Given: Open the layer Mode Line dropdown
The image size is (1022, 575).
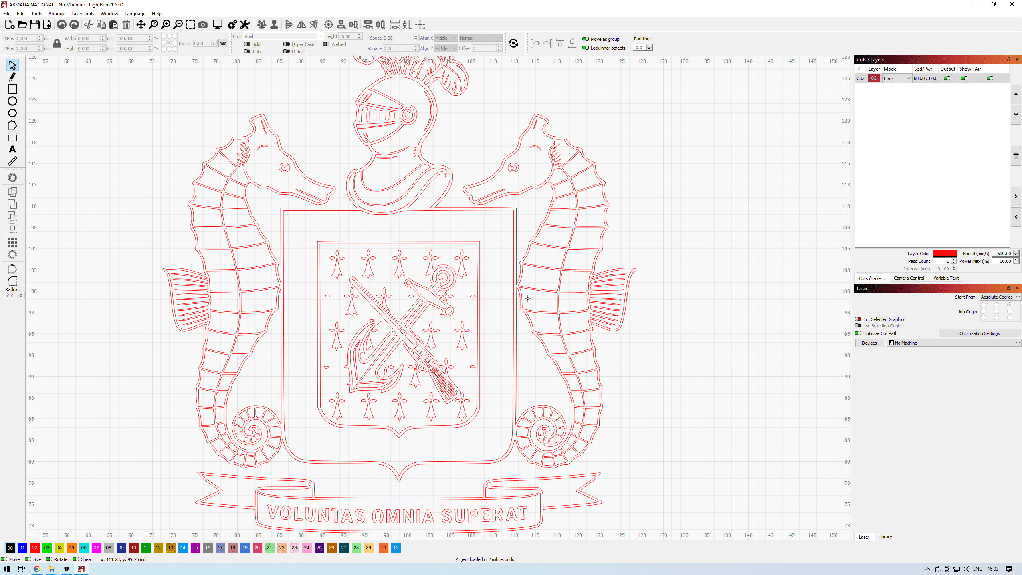Looking at the screenshot, I should click(x=897, y=79).
